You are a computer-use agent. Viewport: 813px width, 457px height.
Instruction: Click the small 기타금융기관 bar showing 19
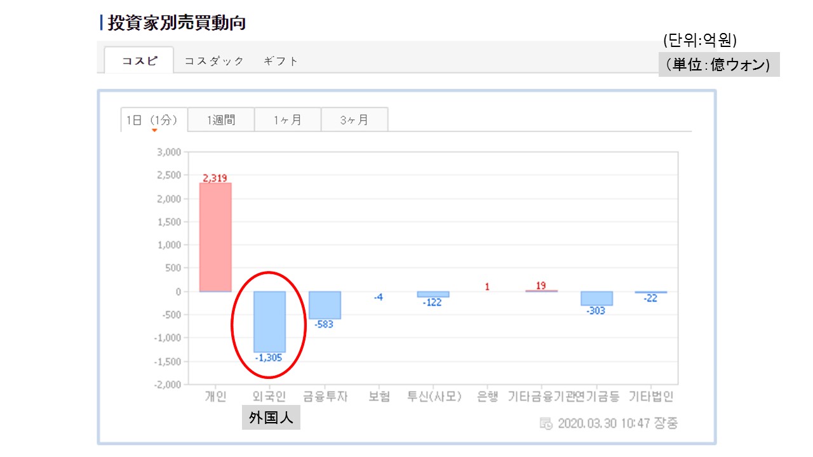point(541,291)
